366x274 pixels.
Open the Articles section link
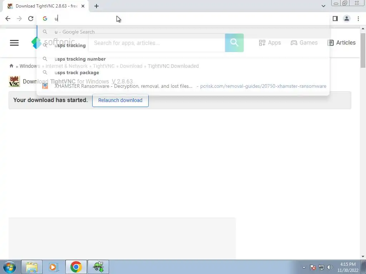[341, 43]
